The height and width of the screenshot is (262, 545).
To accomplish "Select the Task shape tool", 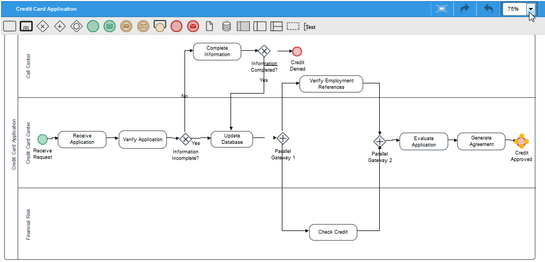I will point(10,26).
